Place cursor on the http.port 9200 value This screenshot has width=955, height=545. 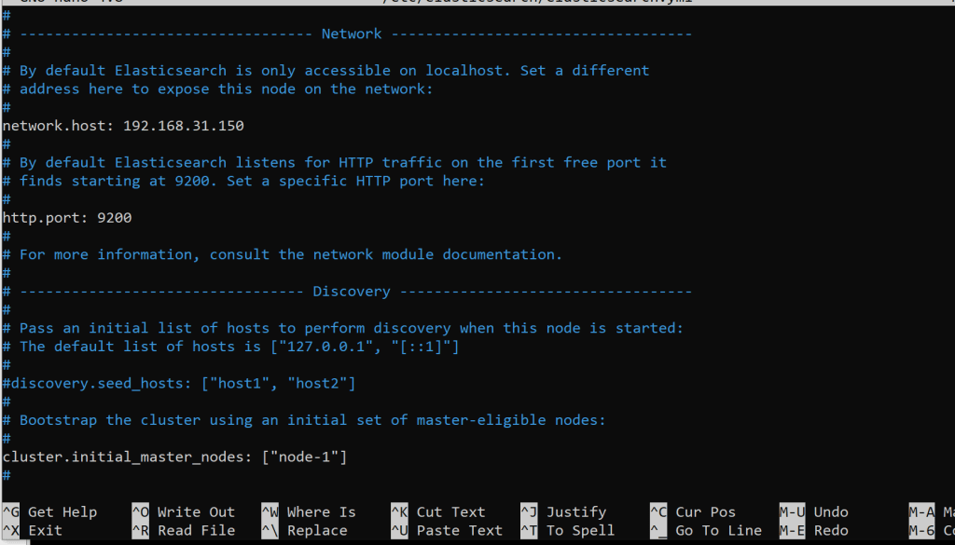pyautogui.click(x=114, y=218)
